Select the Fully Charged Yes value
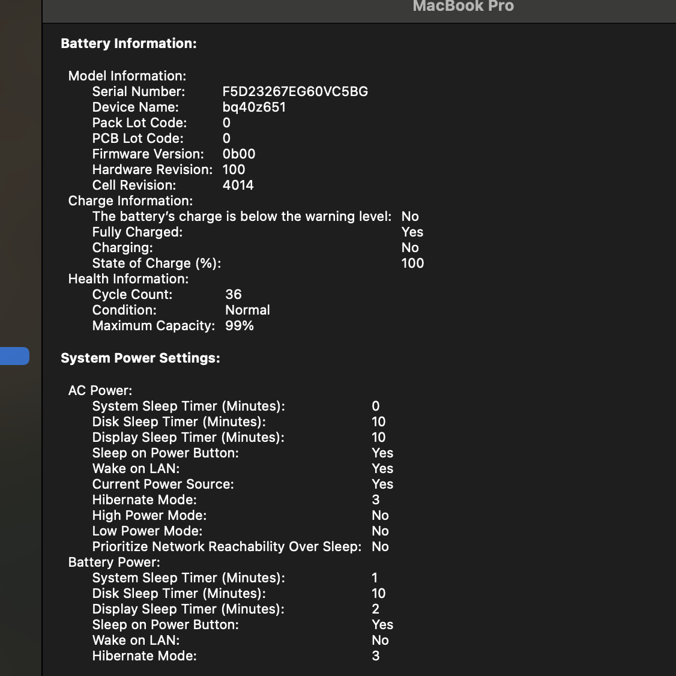Screen dimensions: 676x676 [412, 232]
